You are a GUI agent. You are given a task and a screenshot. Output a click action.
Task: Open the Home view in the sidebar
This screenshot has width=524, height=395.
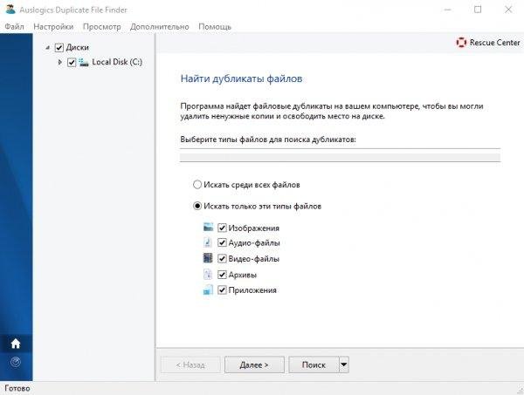16,344
